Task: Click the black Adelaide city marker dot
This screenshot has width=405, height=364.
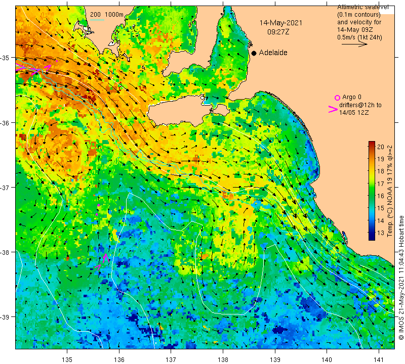Action: (254, 53)
